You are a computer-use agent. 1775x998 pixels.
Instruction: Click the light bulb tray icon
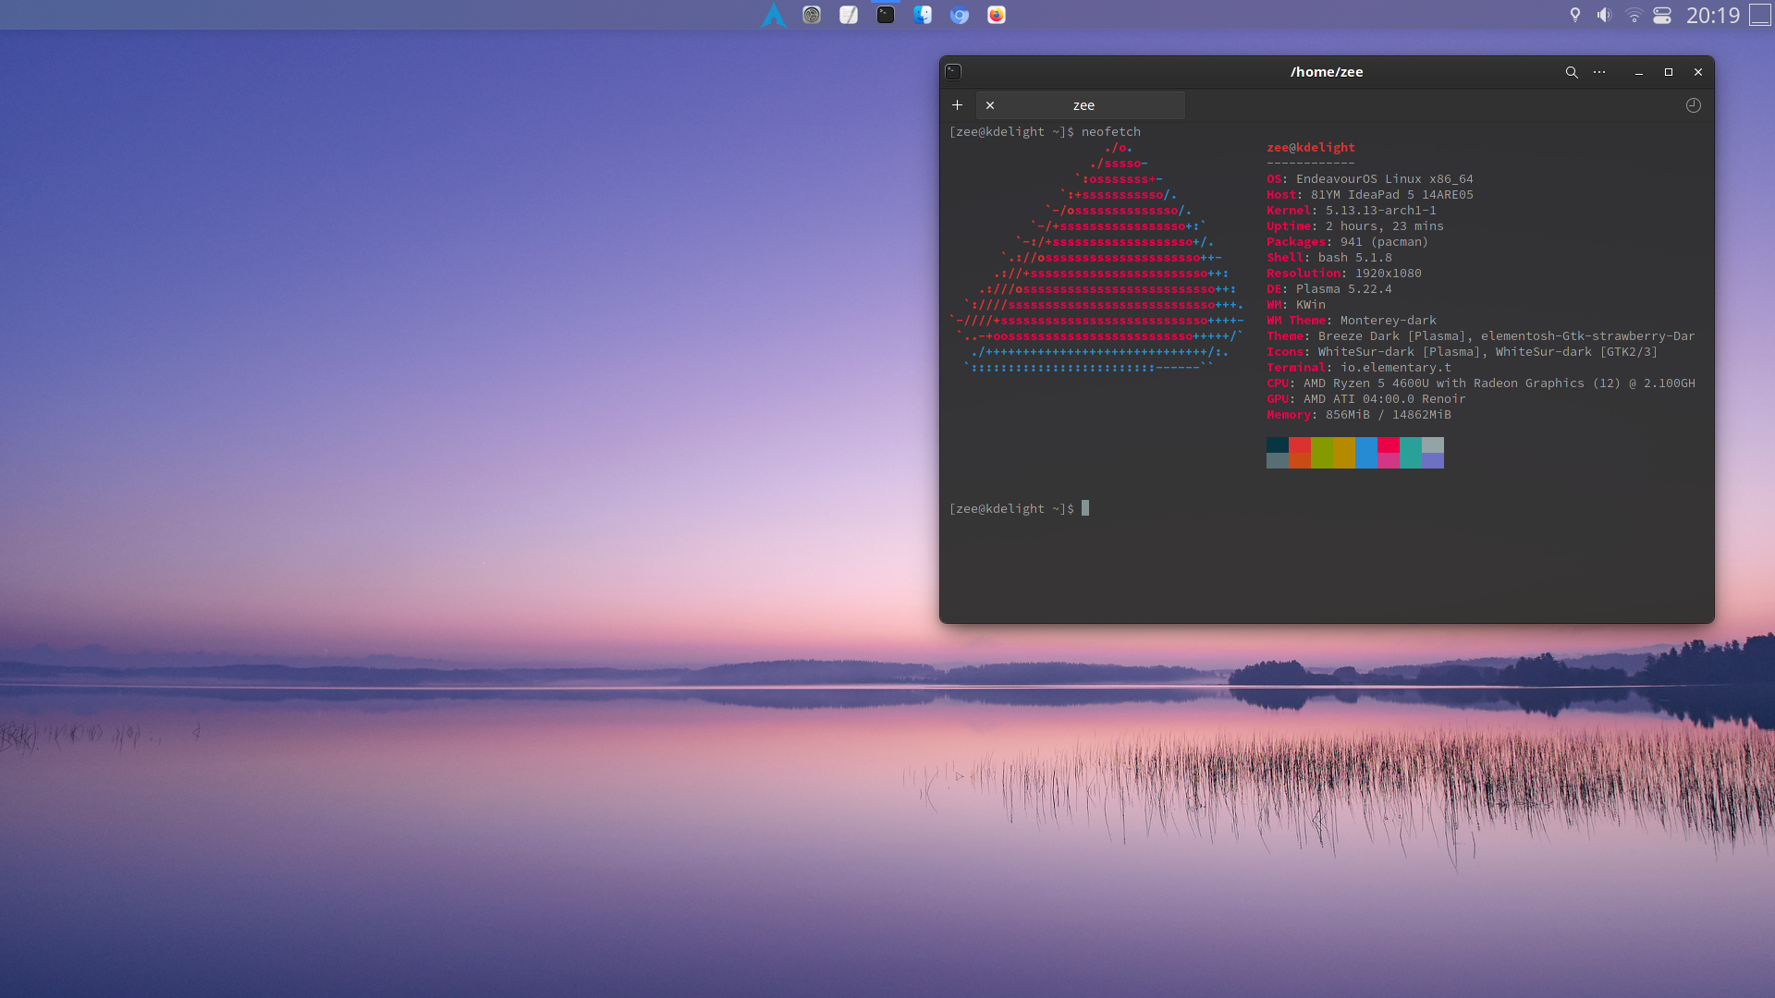pyautogui.click(x=1575, y=15)
